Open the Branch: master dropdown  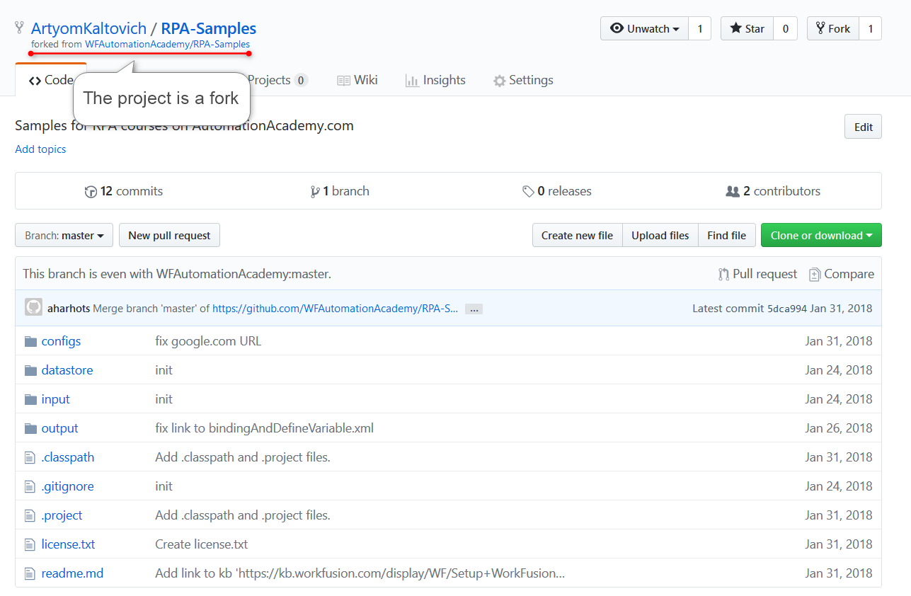[64, 236]
